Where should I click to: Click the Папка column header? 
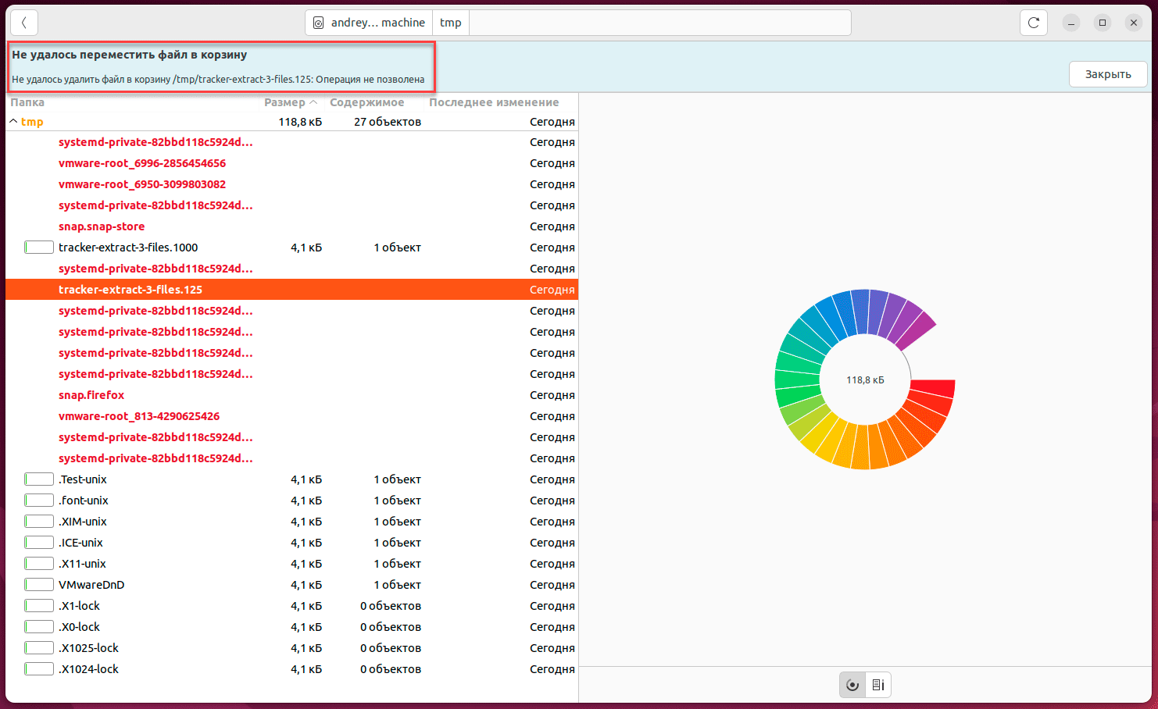click(x=27, y=102)
